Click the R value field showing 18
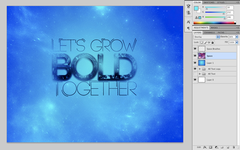 coord(230,7)
